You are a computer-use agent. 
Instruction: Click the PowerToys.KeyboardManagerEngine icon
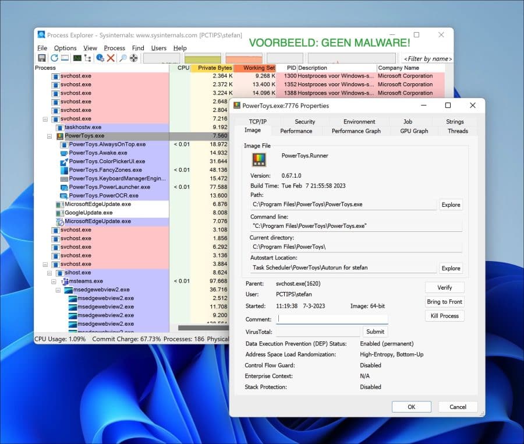tap(64, 179)
